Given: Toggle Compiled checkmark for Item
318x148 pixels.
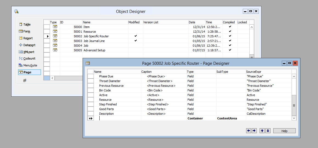Looking at the screenshot, I should point(230,27).
